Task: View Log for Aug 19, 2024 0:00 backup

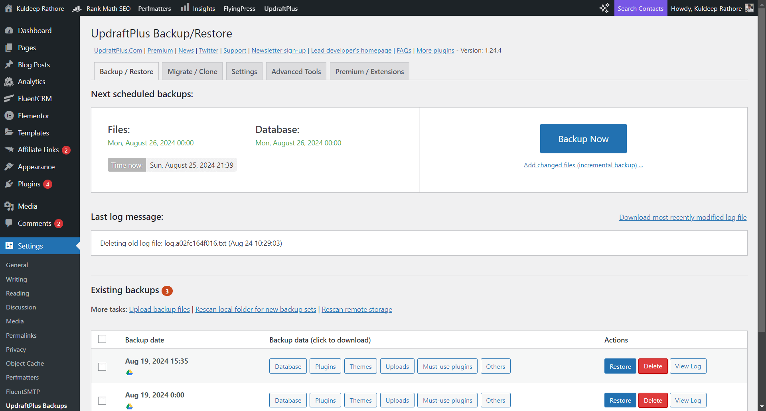Action: click(688, 400)
